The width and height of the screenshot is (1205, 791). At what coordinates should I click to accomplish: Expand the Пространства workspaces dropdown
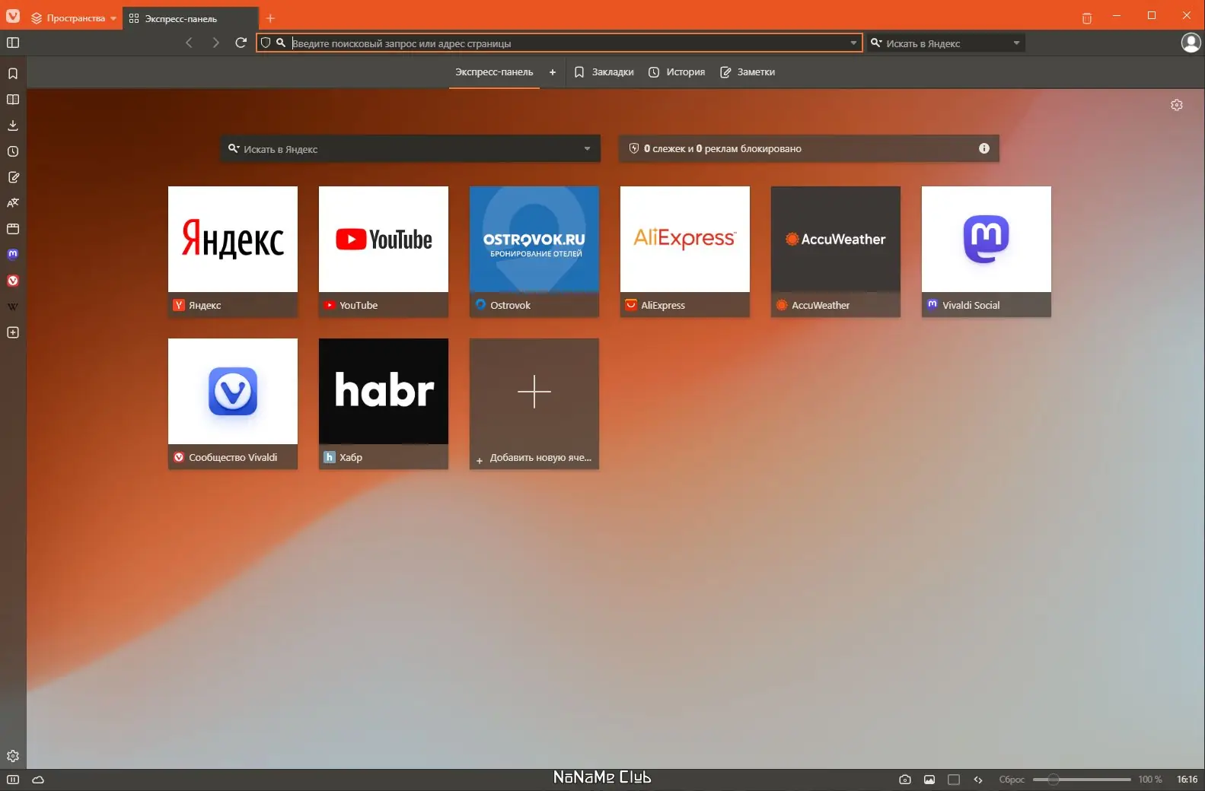(x=74, y=18)
